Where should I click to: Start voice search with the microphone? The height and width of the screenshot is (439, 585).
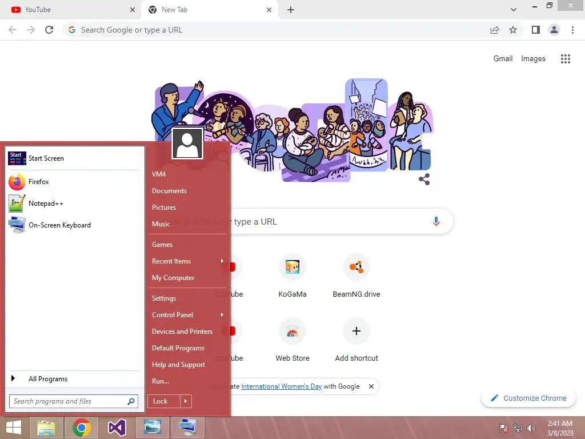click(x=436, y=221)
